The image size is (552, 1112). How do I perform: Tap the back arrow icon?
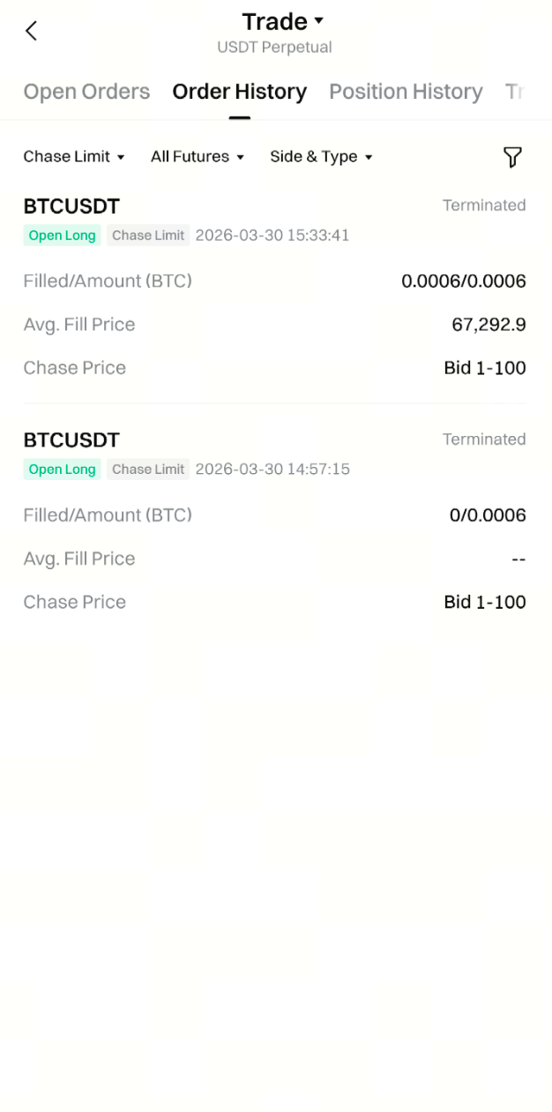[31, 31]
